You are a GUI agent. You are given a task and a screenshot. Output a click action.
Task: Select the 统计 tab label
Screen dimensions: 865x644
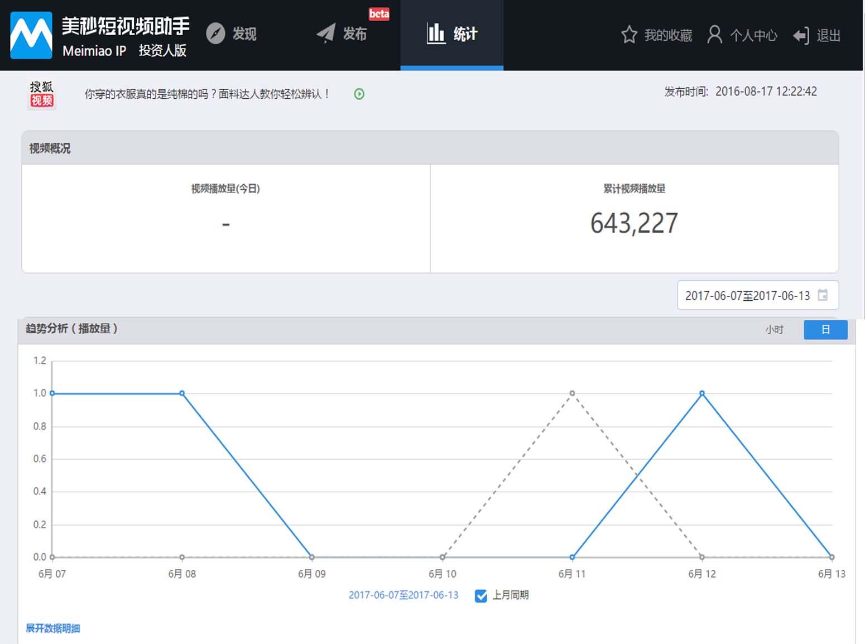tap(465, 34)
